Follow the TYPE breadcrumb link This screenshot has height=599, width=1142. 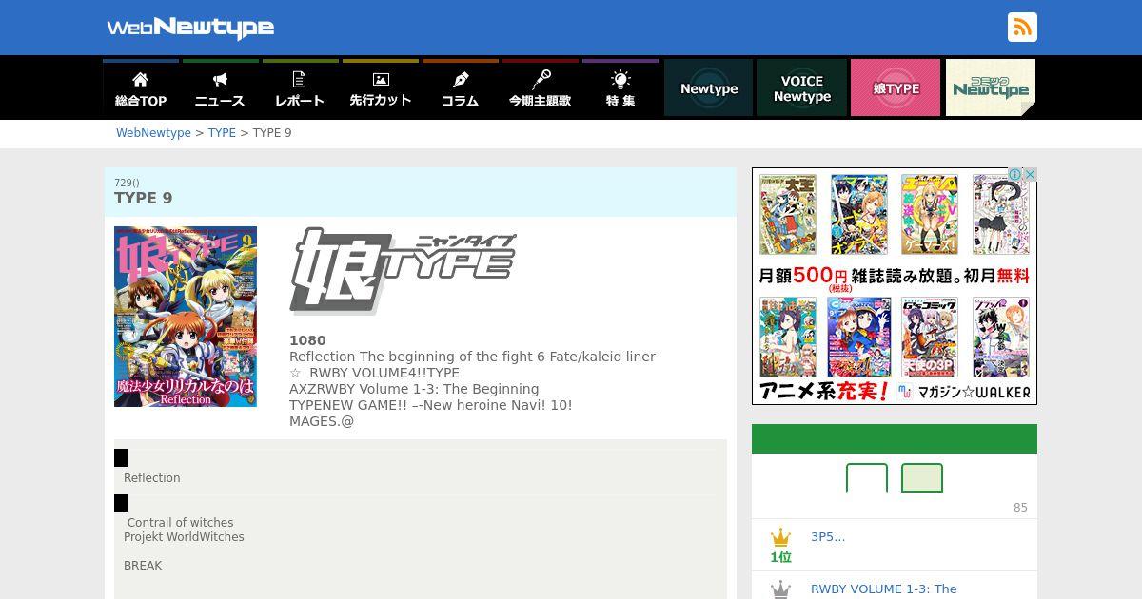pos(222,133)
